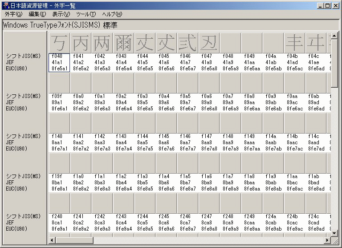Select the glyph cell for code f042
The height and width of the screenshot is (248, 342).
coord(102,43)
